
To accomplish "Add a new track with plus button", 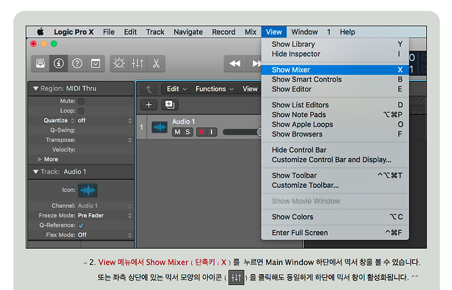I will pyautogui.click(x=149, y=105).
